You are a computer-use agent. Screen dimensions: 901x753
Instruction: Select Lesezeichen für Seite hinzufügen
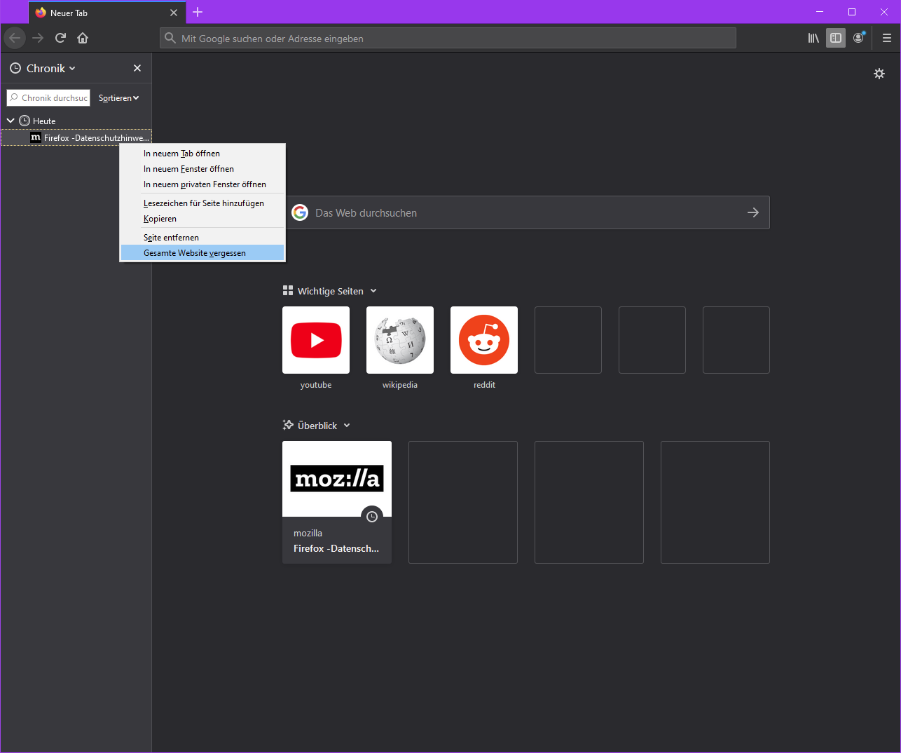pos(202,203)
